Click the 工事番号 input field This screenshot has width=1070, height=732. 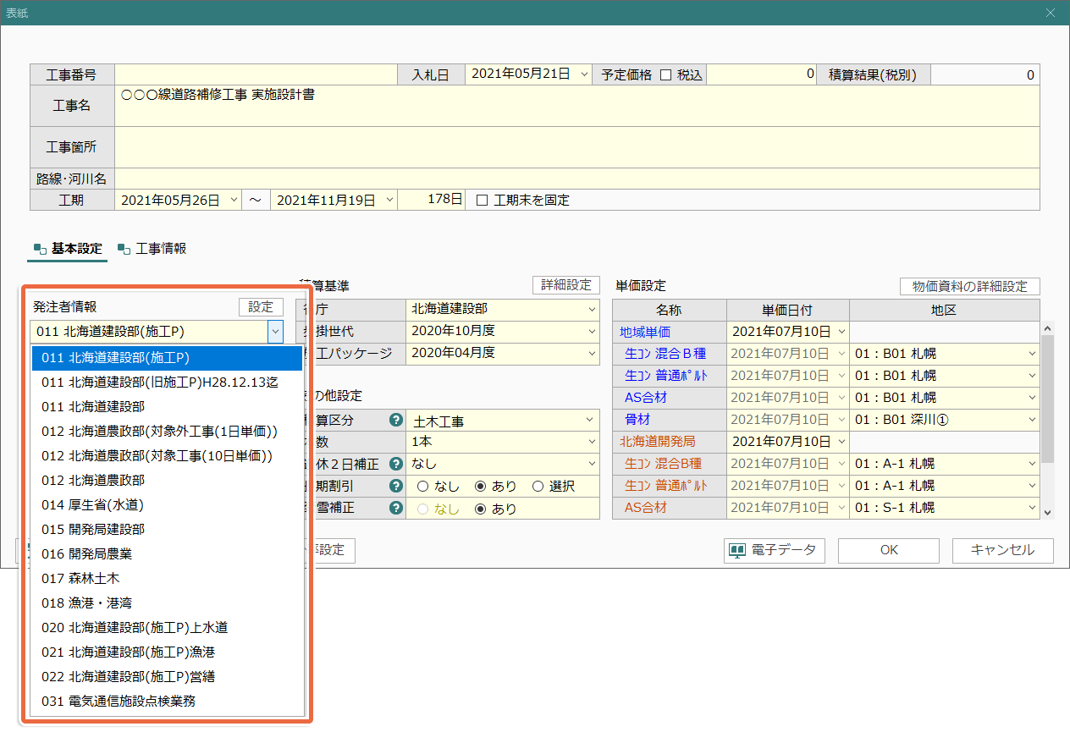[x=256, y=74]
